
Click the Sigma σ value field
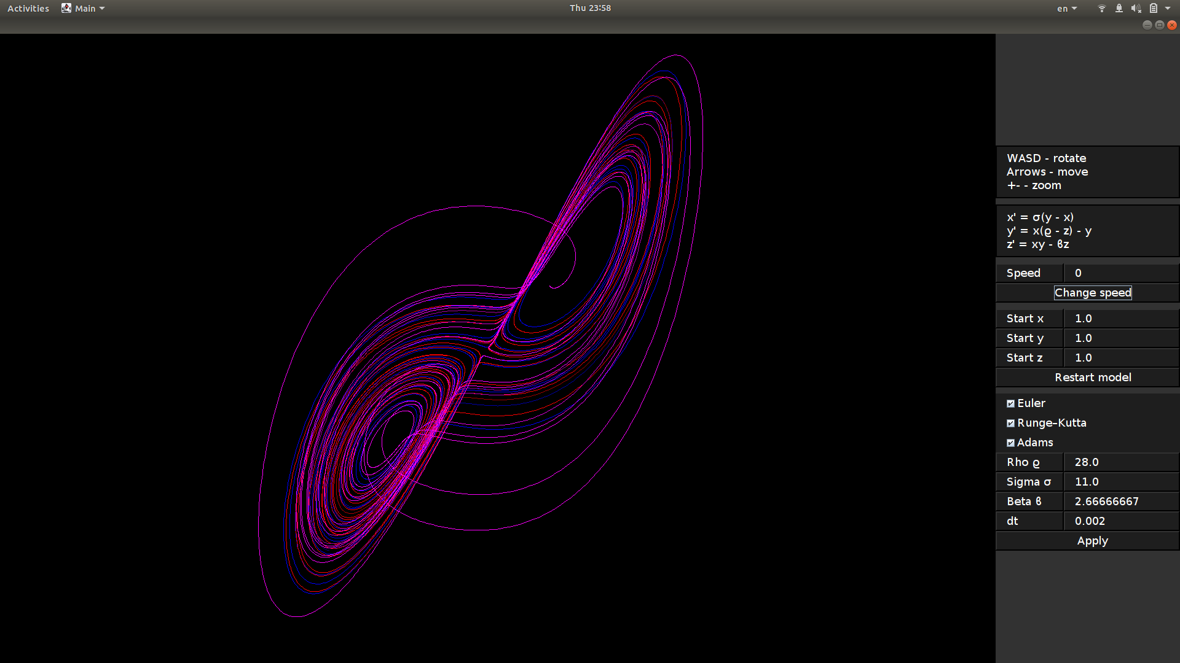point(1120,482)
